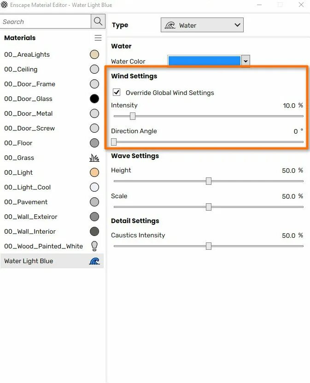Click the Direction Angle value 0°
310x383 pixels.
click(298, 131)
